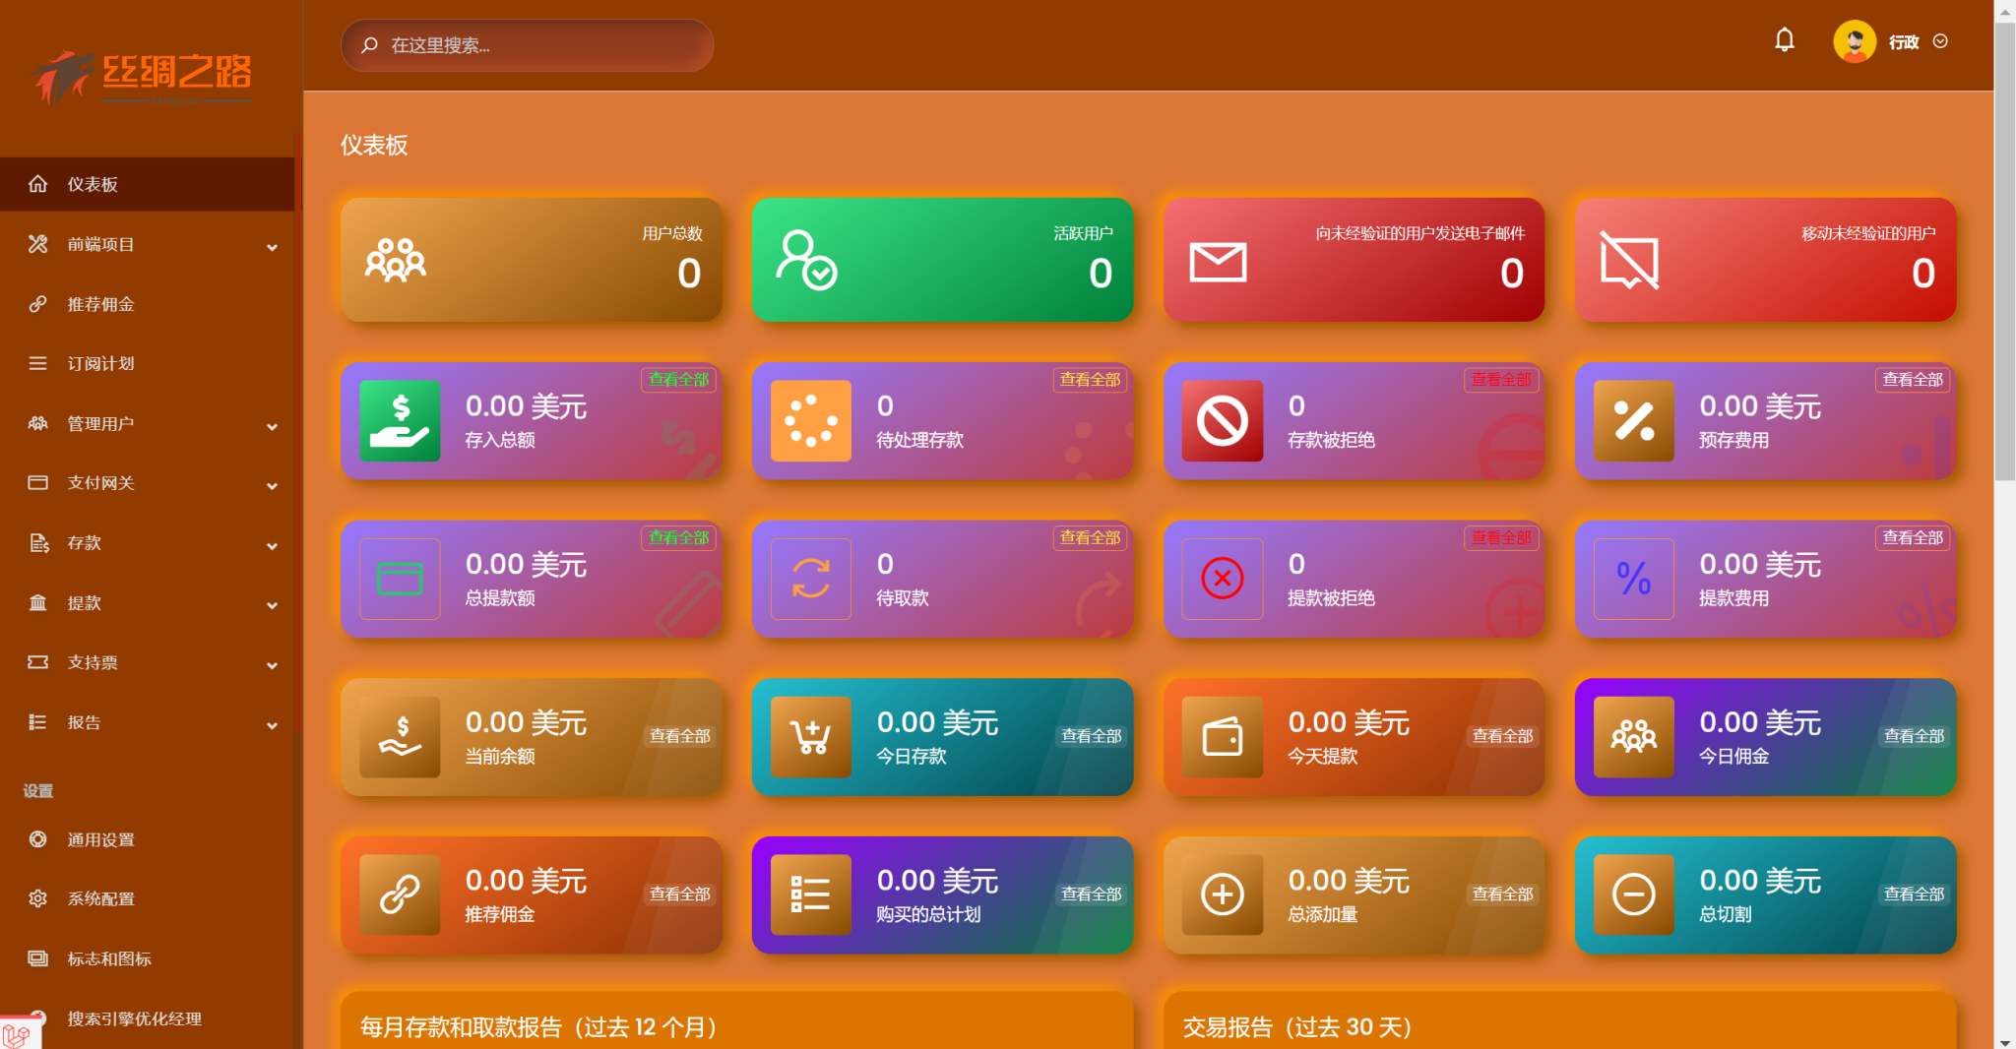
Task: Click 查看全部 on the 待处理存款 card
Action: [x=1090, y=379]
